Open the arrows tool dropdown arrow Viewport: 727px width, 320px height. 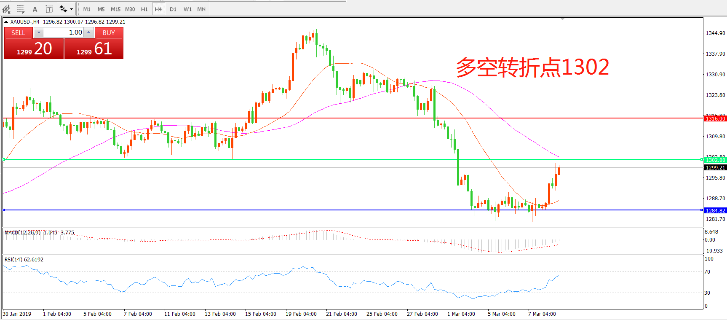(x=72, y=9)
